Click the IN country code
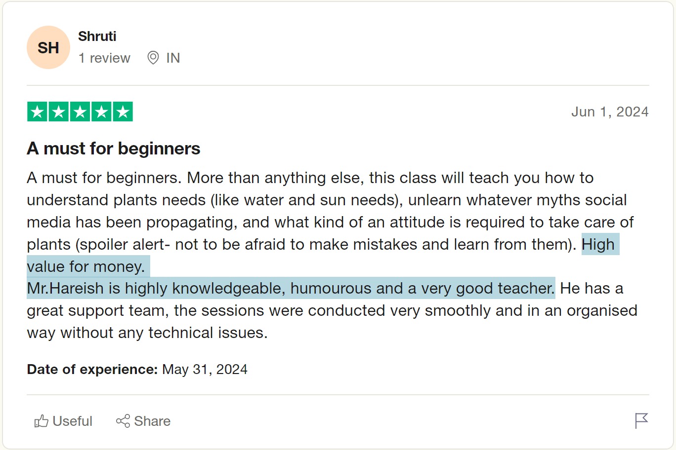 coord(173,58)
